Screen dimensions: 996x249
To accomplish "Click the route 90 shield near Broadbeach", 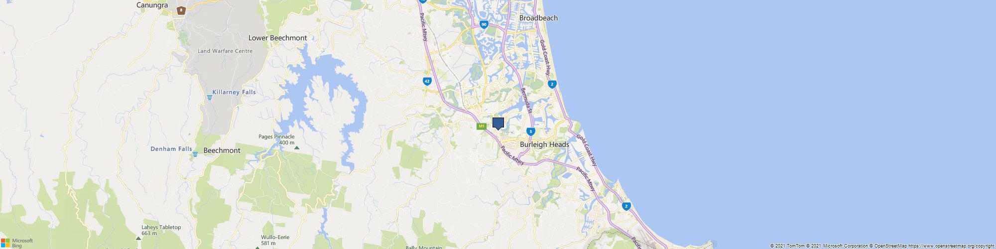I will (484, 24).
